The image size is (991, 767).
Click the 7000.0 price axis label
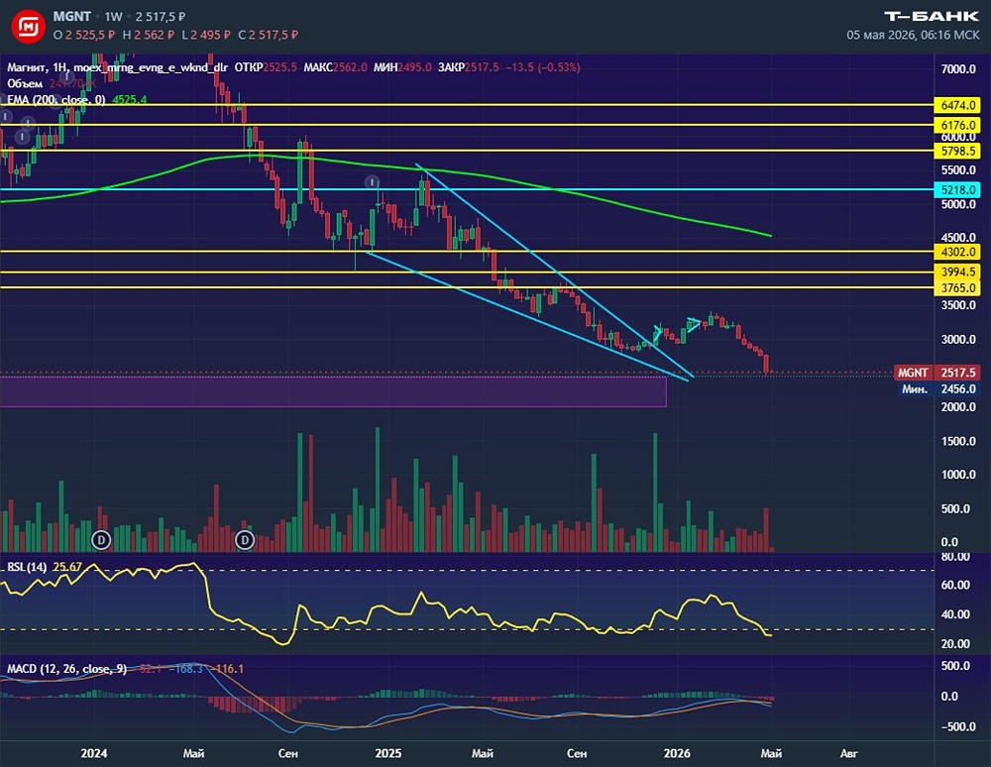click(958, 68)
